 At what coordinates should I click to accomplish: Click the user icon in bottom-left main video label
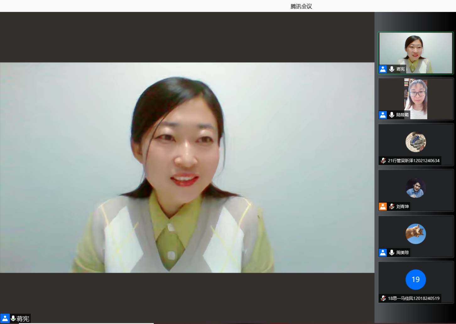click(x=5, y=318)
